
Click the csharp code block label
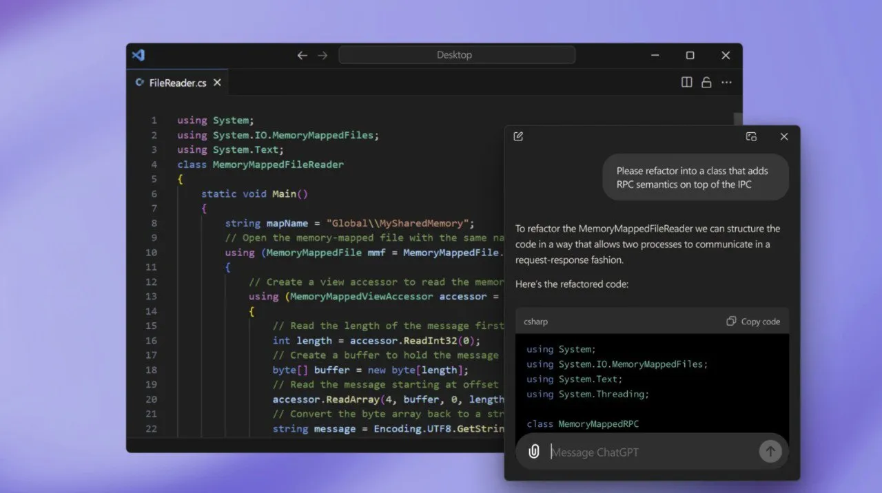pos(536,322)
